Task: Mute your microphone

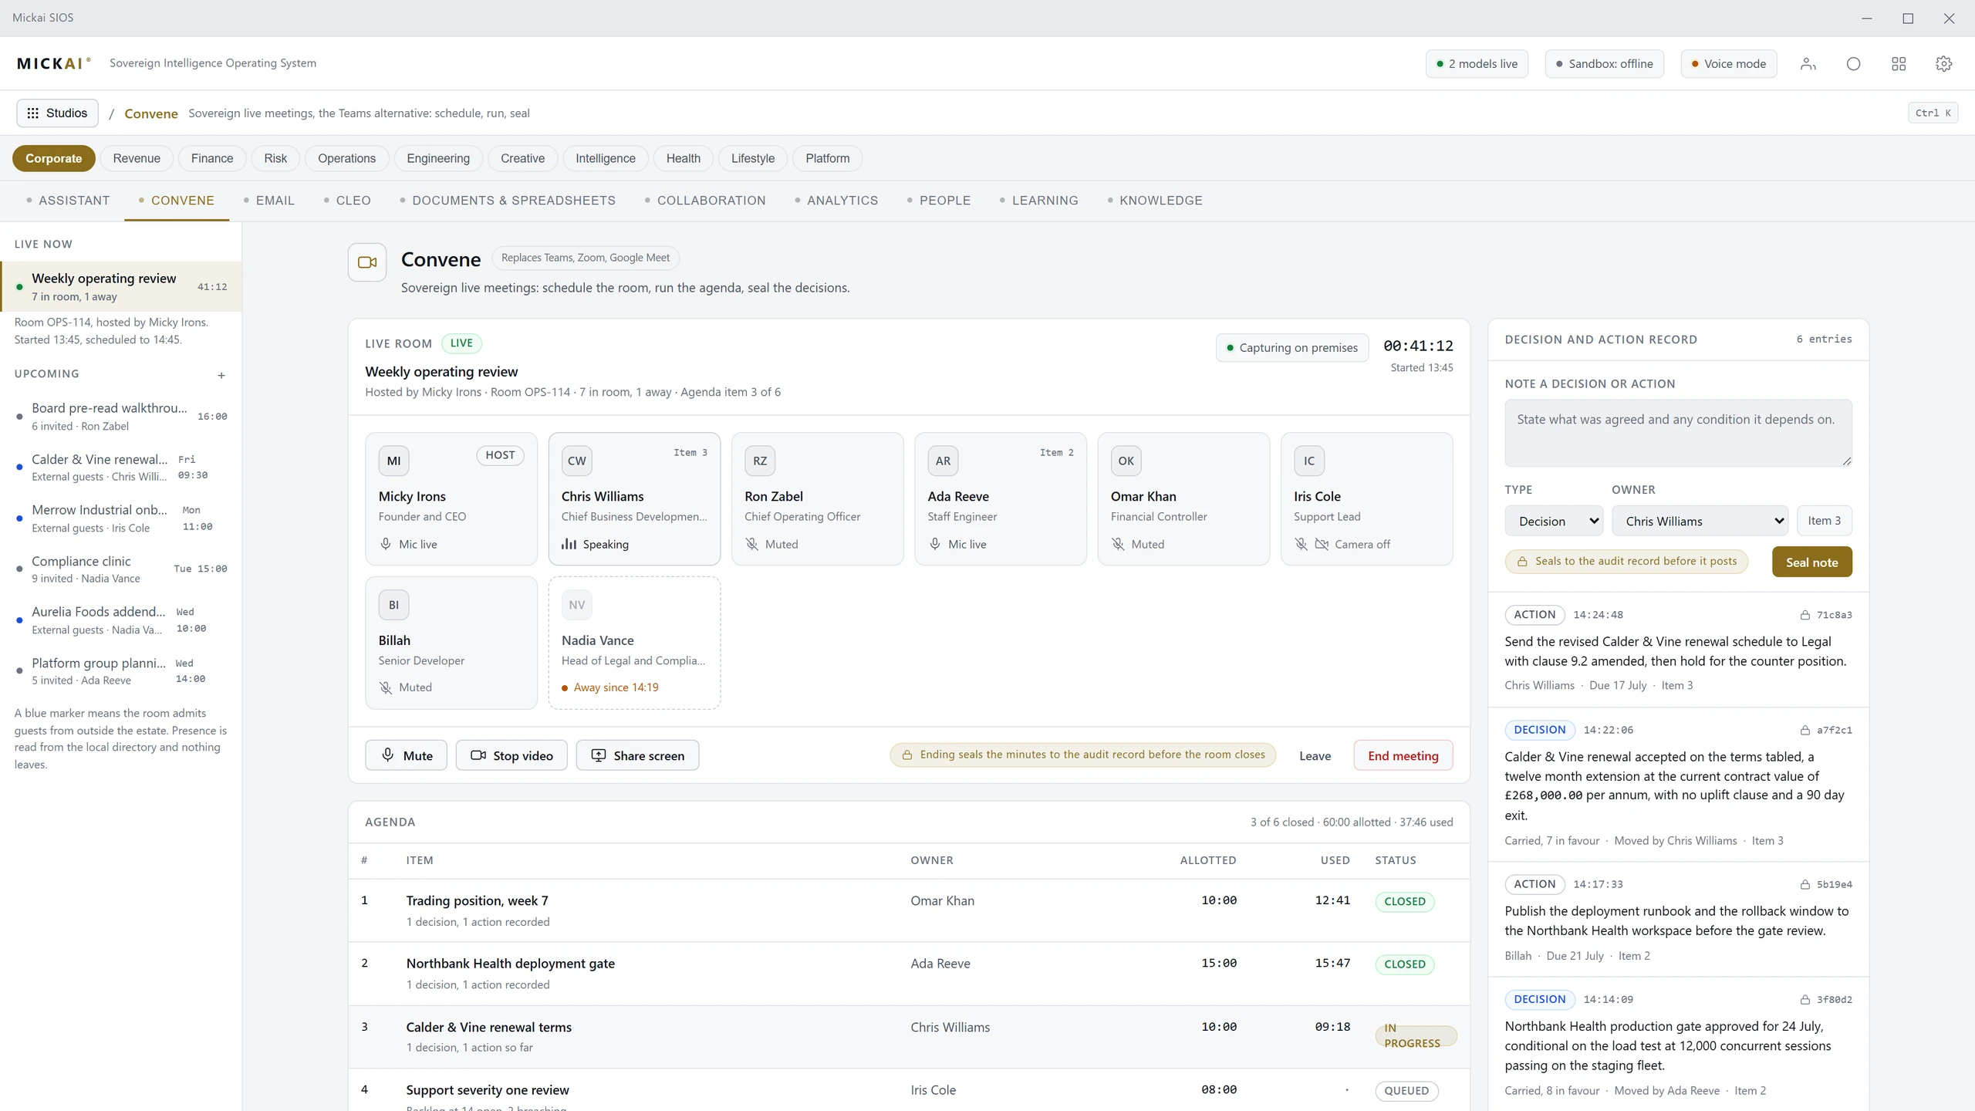Action: click(407, 755)
